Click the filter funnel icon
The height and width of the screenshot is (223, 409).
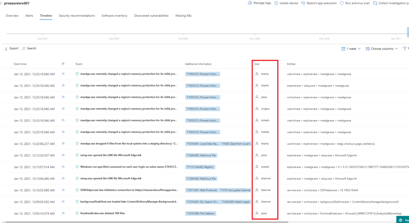(404, 48)
